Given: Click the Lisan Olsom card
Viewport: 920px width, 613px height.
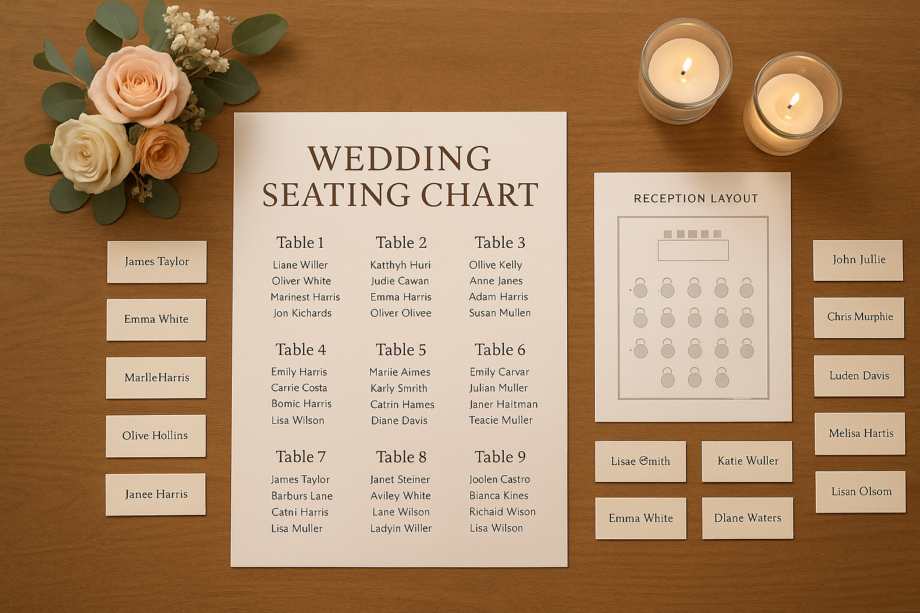Looking at the screenshot, I should pyautogui.click(x=860, y=491).
